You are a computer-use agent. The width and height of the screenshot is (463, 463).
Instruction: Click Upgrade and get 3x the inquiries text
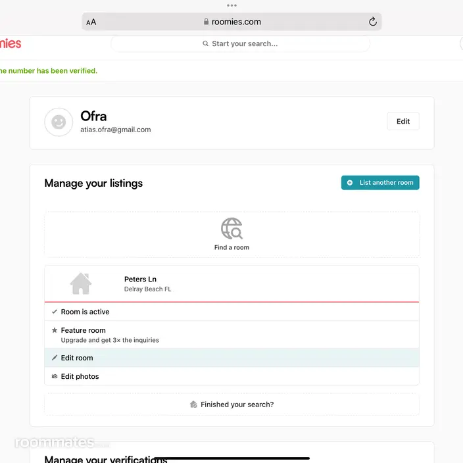[110, 340]
